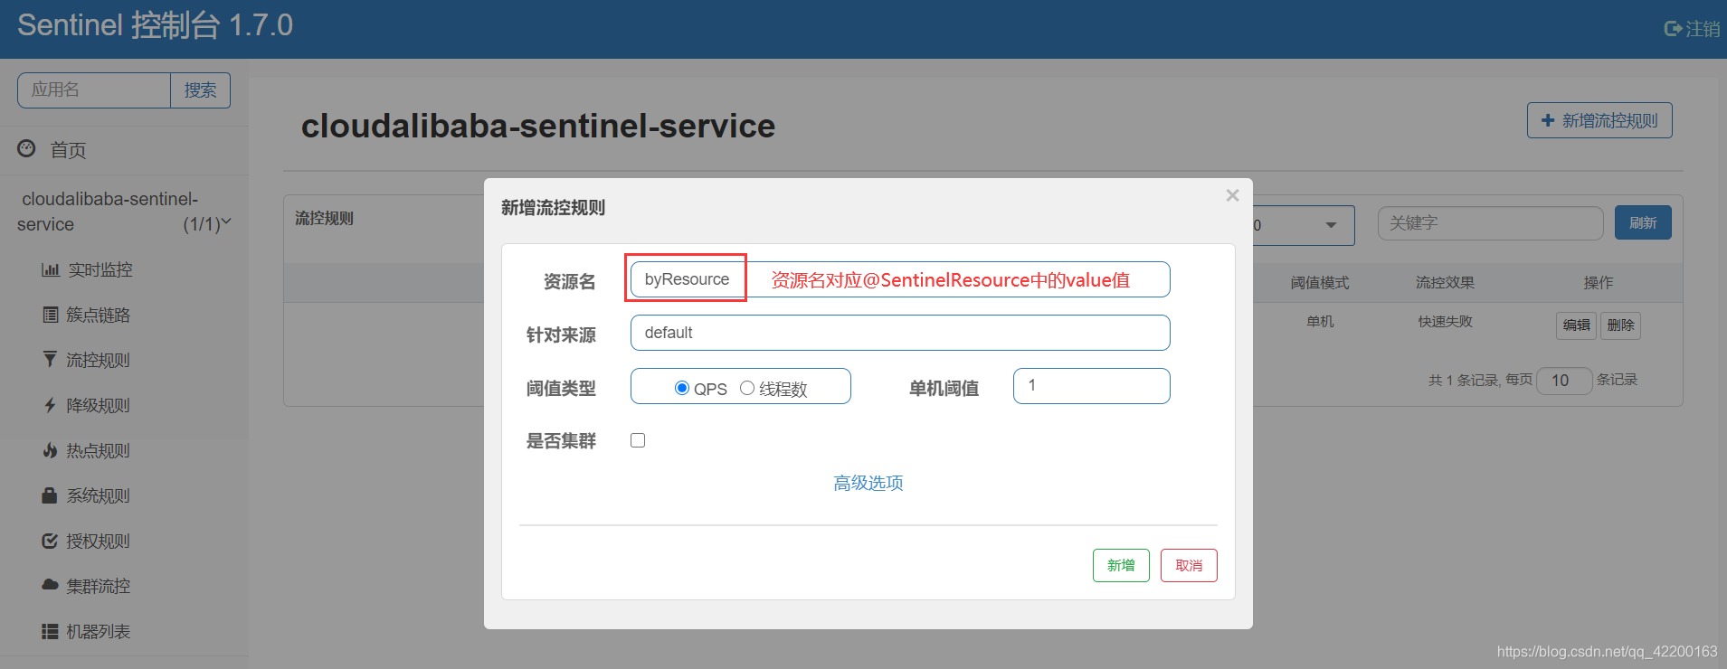
Task: Toggle the 是否集群 checkbox
Action: tap(638, 440)
